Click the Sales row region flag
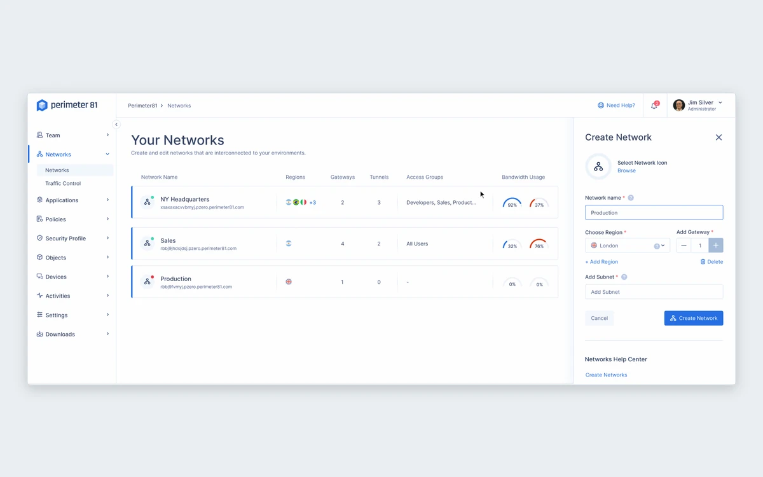 pyautogui.click(x=289, y=244)
